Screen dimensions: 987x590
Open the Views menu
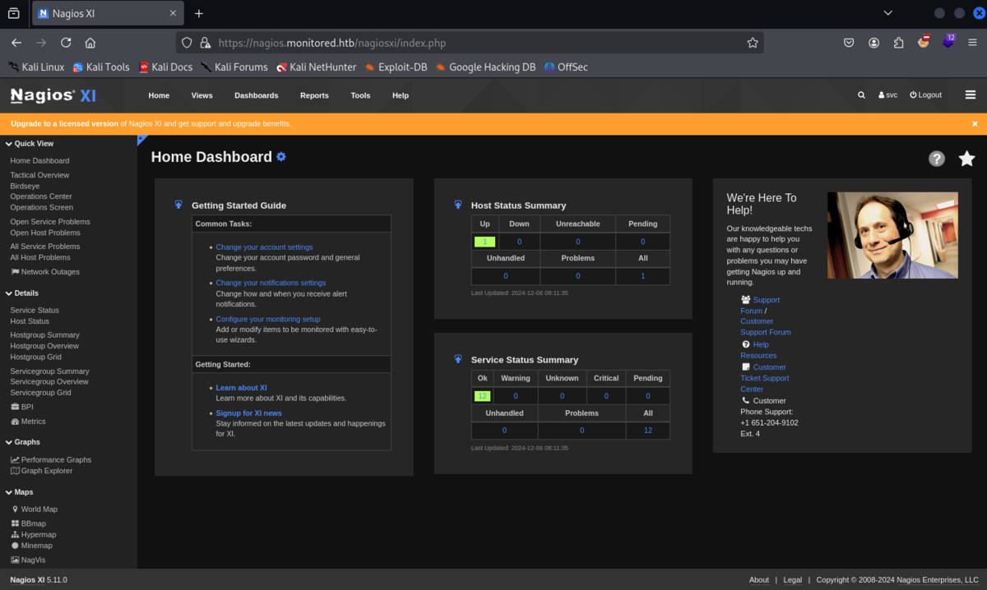[202, 95]
